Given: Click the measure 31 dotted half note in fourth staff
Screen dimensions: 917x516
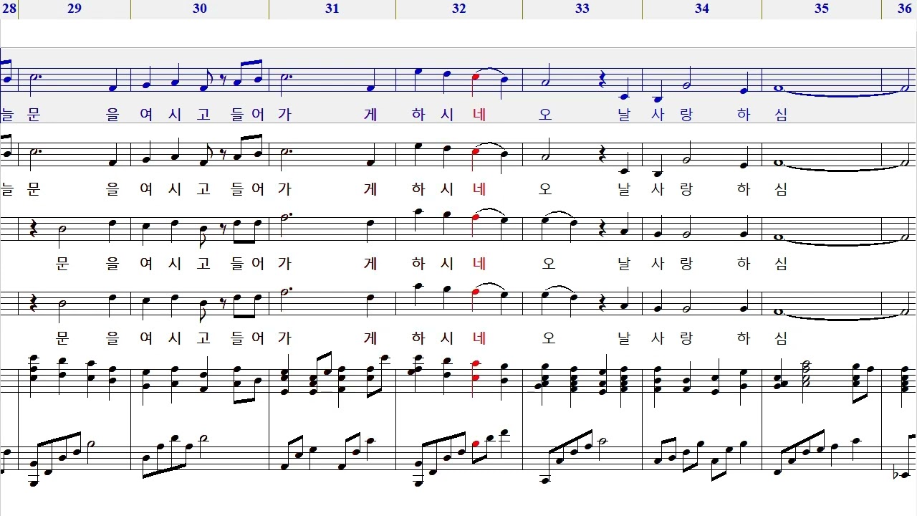Looking at the screenshot, I should [x=287, y=292].
